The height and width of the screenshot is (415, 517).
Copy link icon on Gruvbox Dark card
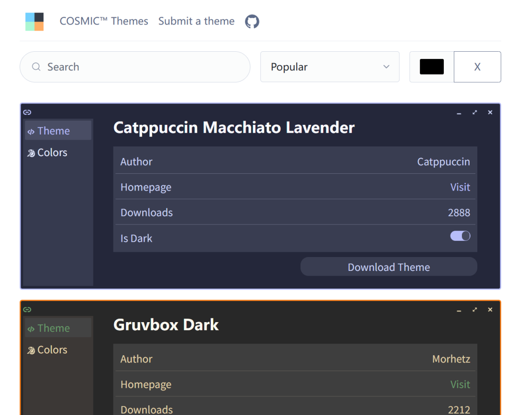tap(27, 310)
